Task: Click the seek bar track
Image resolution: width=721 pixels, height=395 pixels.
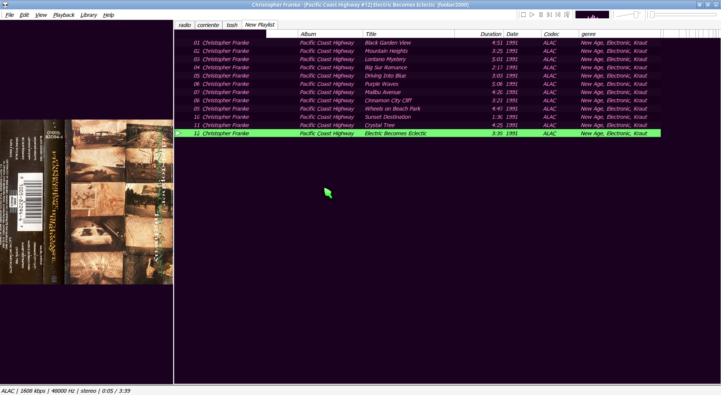Action: pyautogui.click(x=683, y=15)
